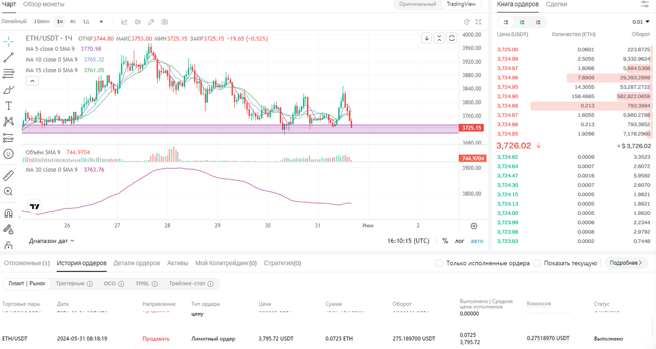The width and height of the screenshot is (656, 349).
Task: Check the 'Только исполненные ордера' checkbox
Action: point(439,263)
